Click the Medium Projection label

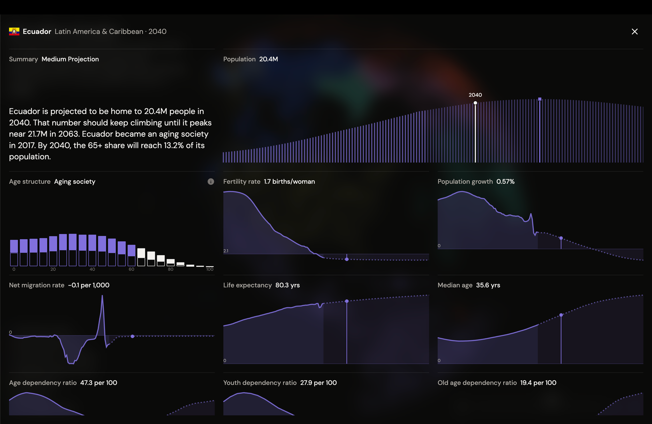coord(70,59)
